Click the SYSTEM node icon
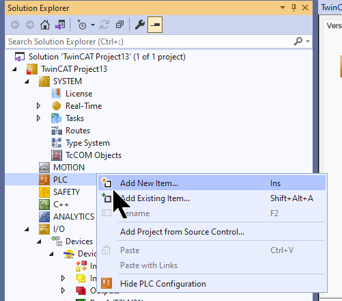The image size is (342, 301). point(44,81)
